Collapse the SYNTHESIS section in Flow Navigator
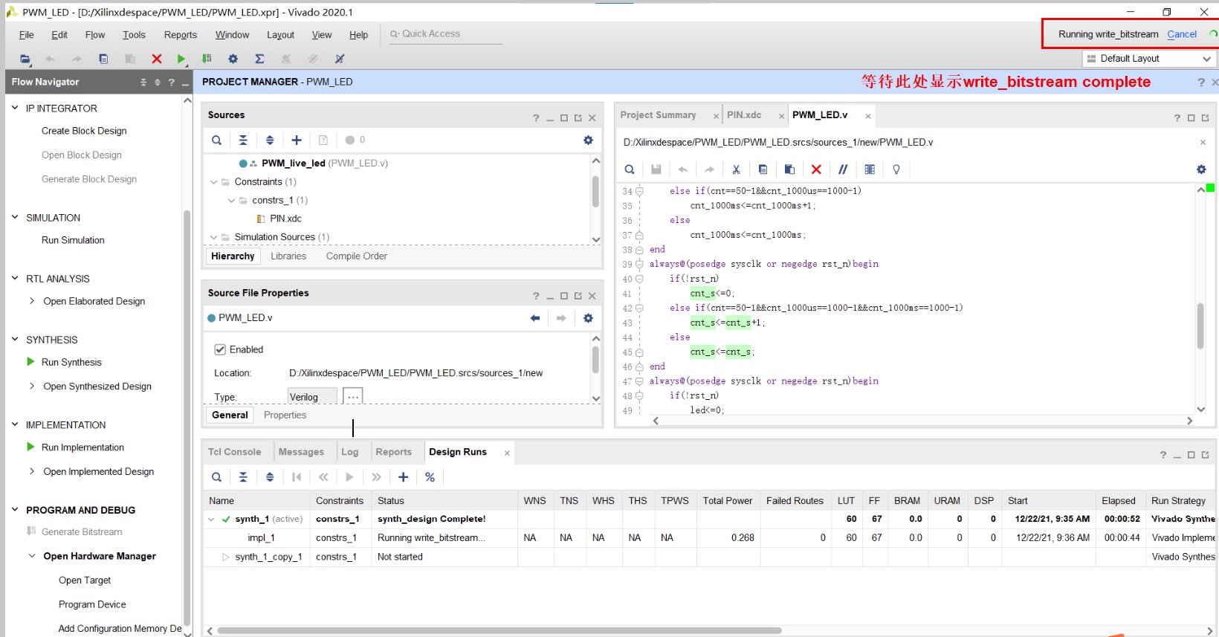Image resolution: width=1219 pixels, height=637 pixels. click(15, 340)
